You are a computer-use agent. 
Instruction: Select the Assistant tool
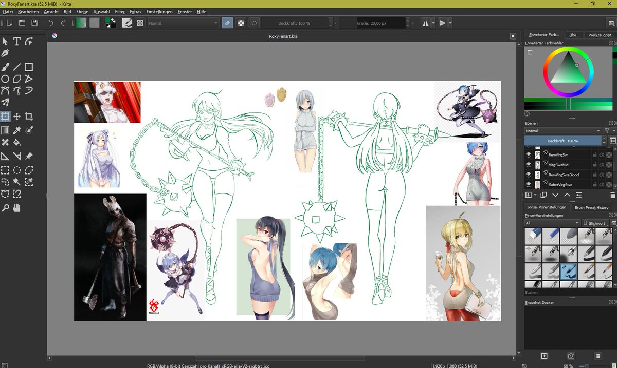pos(5,156)
